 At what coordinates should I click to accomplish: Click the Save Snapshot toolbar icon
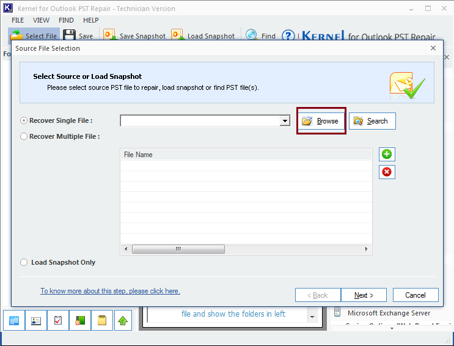(110, 35)
